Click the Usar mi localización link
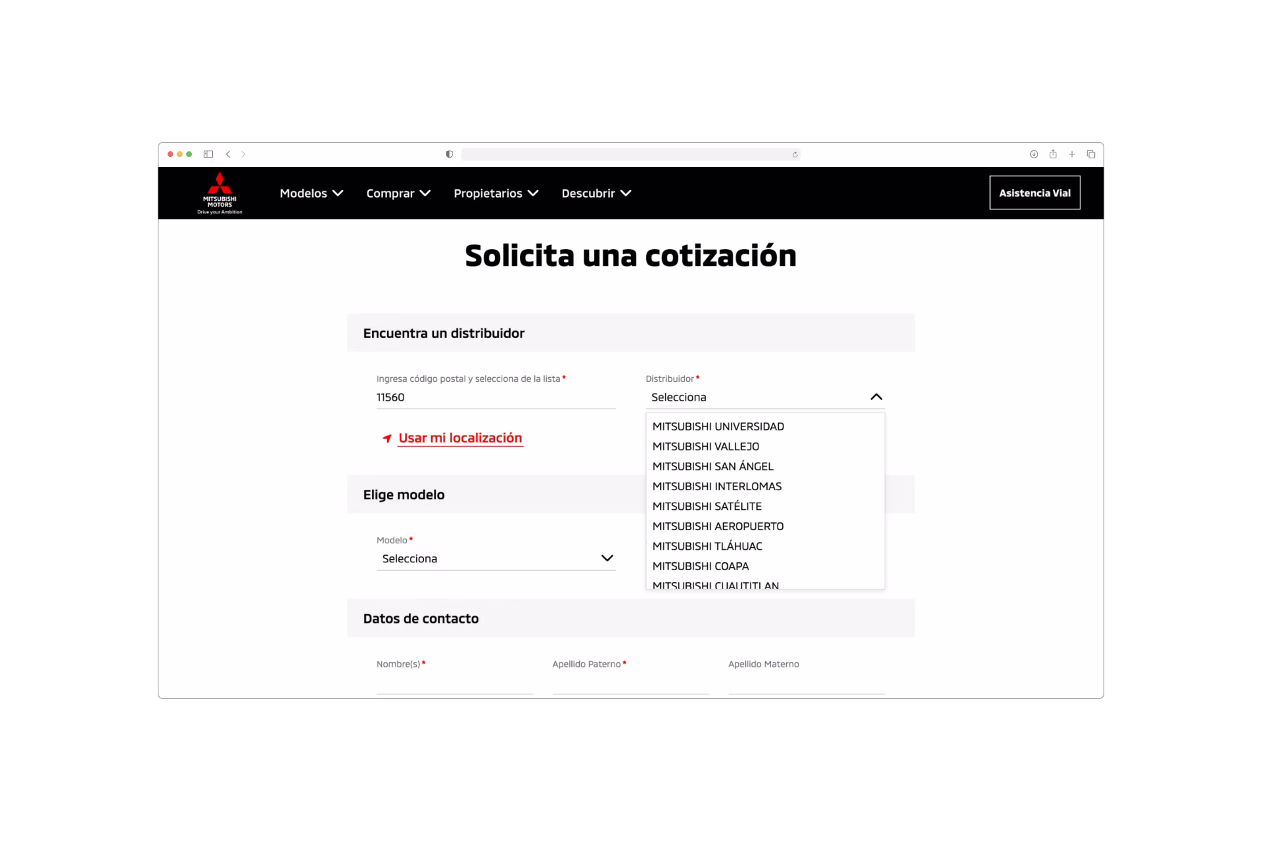Viewport: 1262px width, 841px height. (x=459, y=438)
